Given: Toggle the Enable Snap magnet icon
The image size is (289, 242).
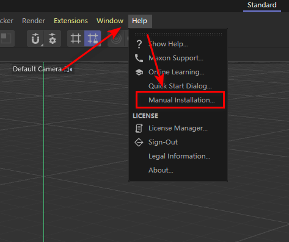Looking at the screenshot, I should pyautogui.click(x=35, y=38).
